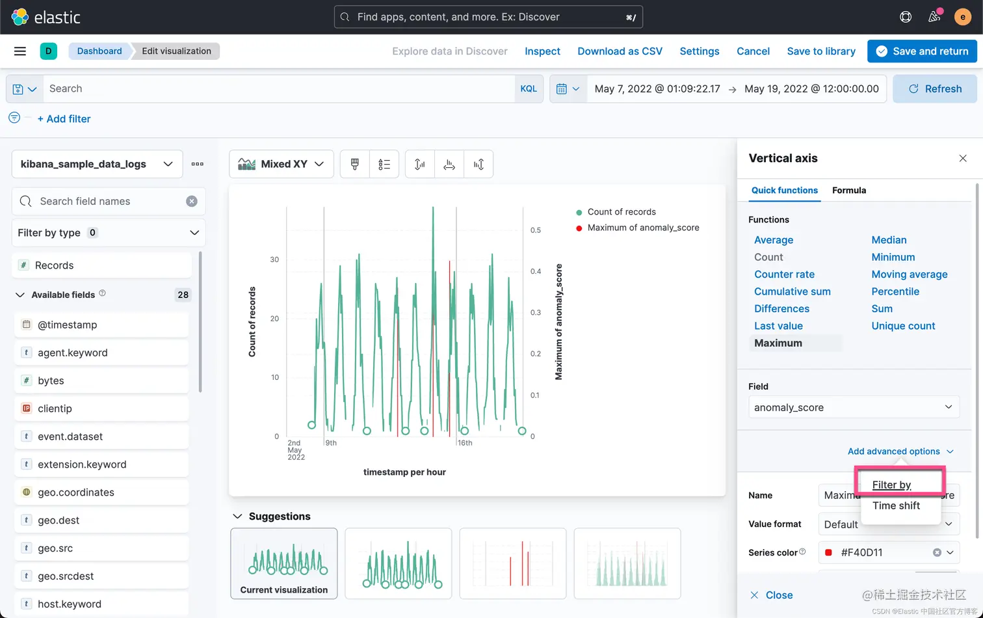Click the clientip IP field icon
The image size is (983, 618).
(27, 408)
